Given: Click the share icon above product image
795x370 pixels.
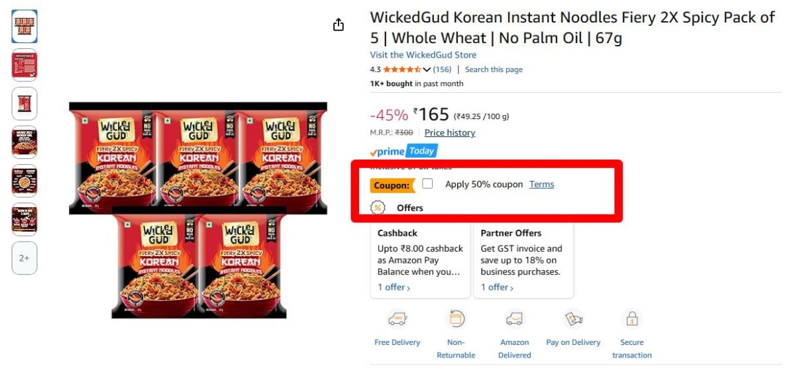Looking at the screenshot, I should tap(339, 25).
